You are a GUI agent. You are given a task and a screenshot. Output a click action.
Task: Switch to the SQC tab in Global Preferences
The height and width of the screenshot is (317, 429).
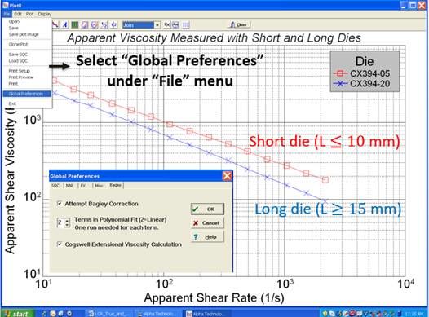55,186
